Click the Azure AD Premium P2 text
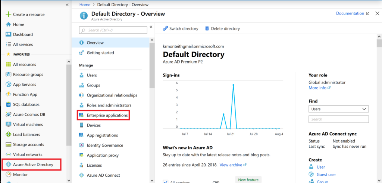The image size is (382, 183). click(183, 62)
